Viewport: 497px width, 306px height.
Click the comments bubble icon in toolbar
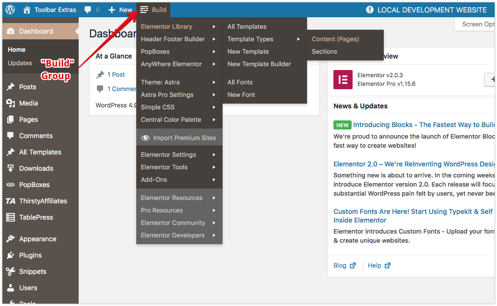88,10
